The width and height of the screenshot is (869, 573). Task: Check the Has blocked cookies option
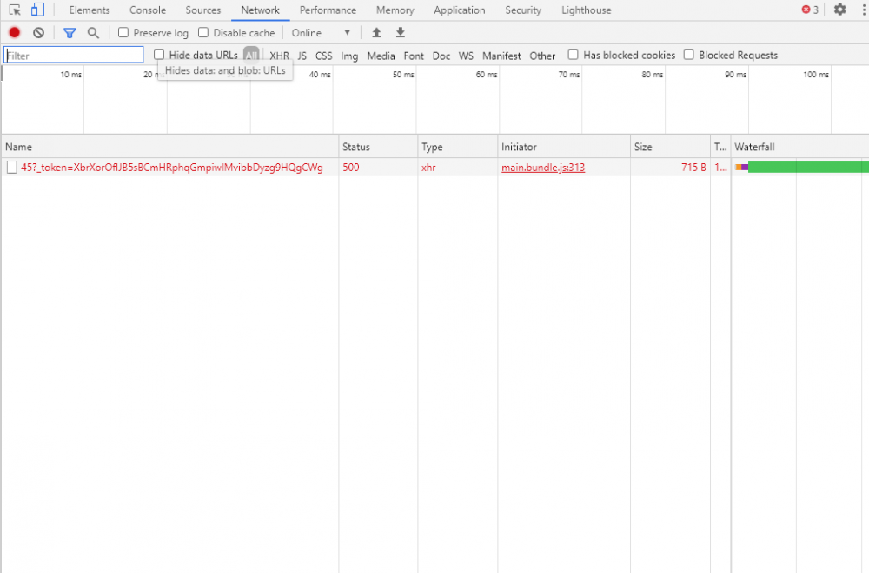(x=574, y=55)
